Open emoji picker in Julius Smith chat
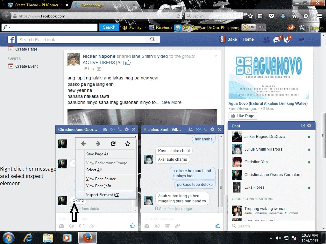The height and width of the screenshot is (244, 326). [x=157, y=226]
